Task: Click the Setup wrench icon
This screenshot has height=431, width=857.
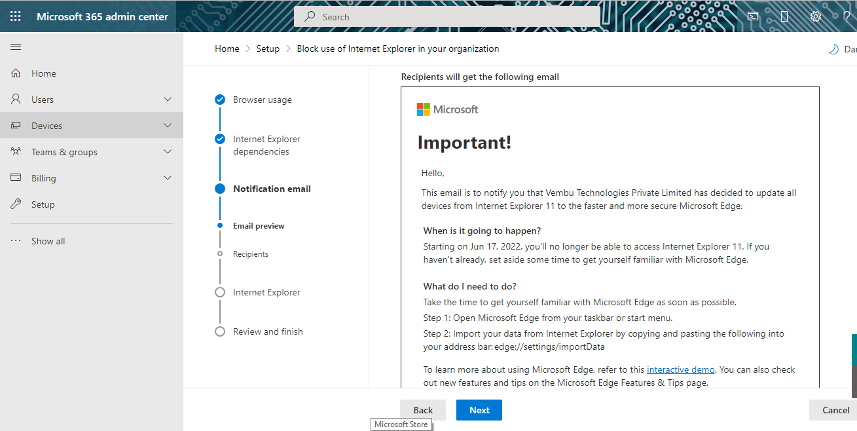Action: coord(16,204)
